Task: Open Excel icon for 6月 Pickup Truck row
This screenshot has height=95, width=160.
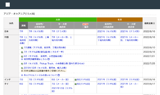Action: coord(22,64)
